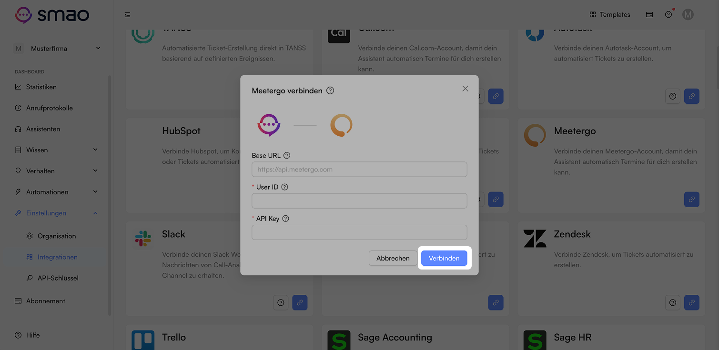This screenshot has width=719, height=350.
Task: Click the connect link icon on Zendesk card
Action: pos(692,302)
